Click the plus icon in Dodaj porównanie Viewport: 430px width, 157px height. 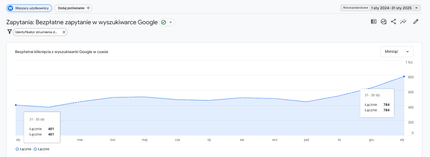[x=88, y=8]
